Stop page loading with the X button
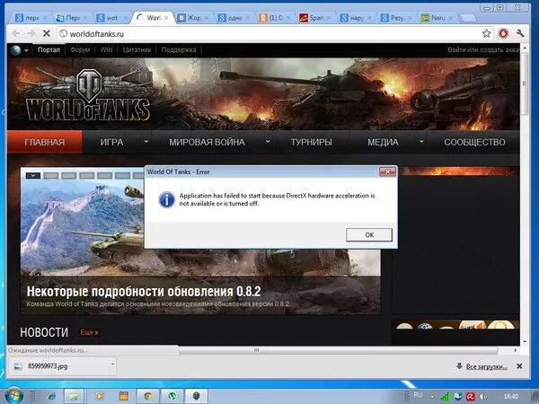The width and height of the screenshot is (539, 404). [47, 33]
